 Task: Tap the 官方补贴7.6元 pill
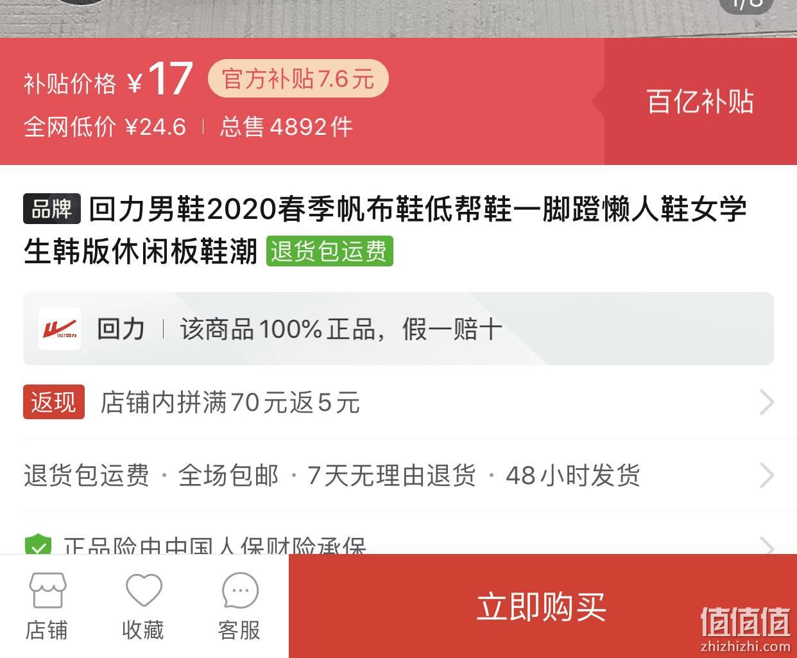tap(298, 79)
